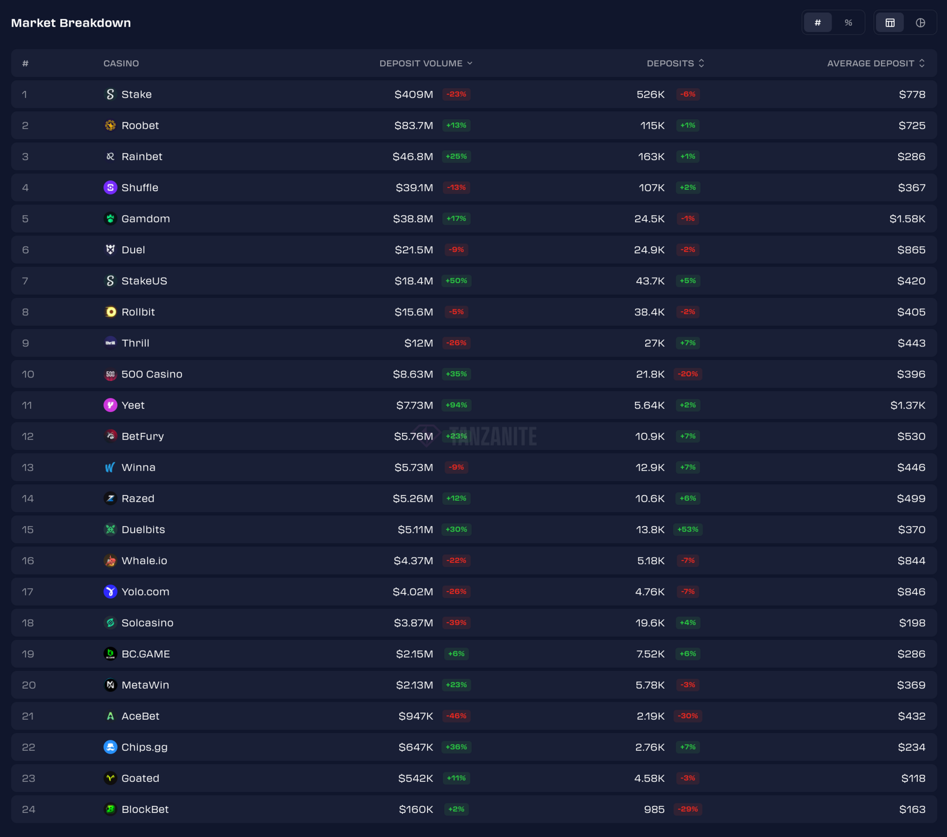947x837 pixels.
Task: Click the Yeet pink logo icon
Action: [x=110, y=405]
